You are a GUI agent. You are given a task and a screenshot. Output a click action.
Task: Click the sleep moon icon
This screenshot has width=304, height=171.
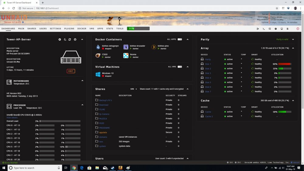pos(65,39)
